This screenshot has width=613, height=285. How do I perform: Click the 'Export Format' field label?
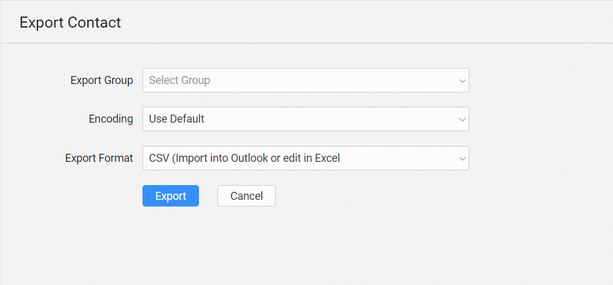click(99, 158)
